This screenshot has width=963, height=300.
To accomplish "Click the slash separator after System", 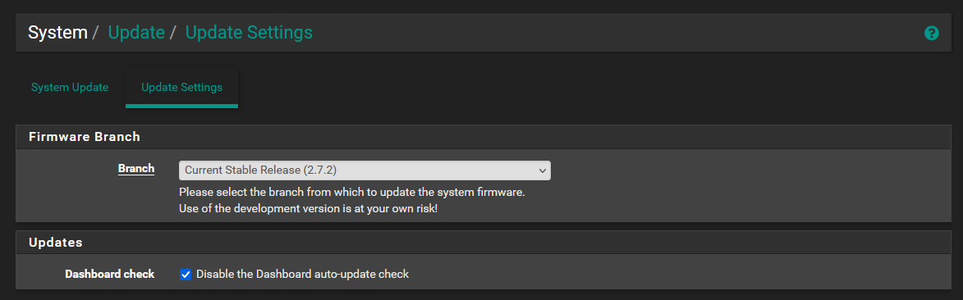I will point(95,33).
